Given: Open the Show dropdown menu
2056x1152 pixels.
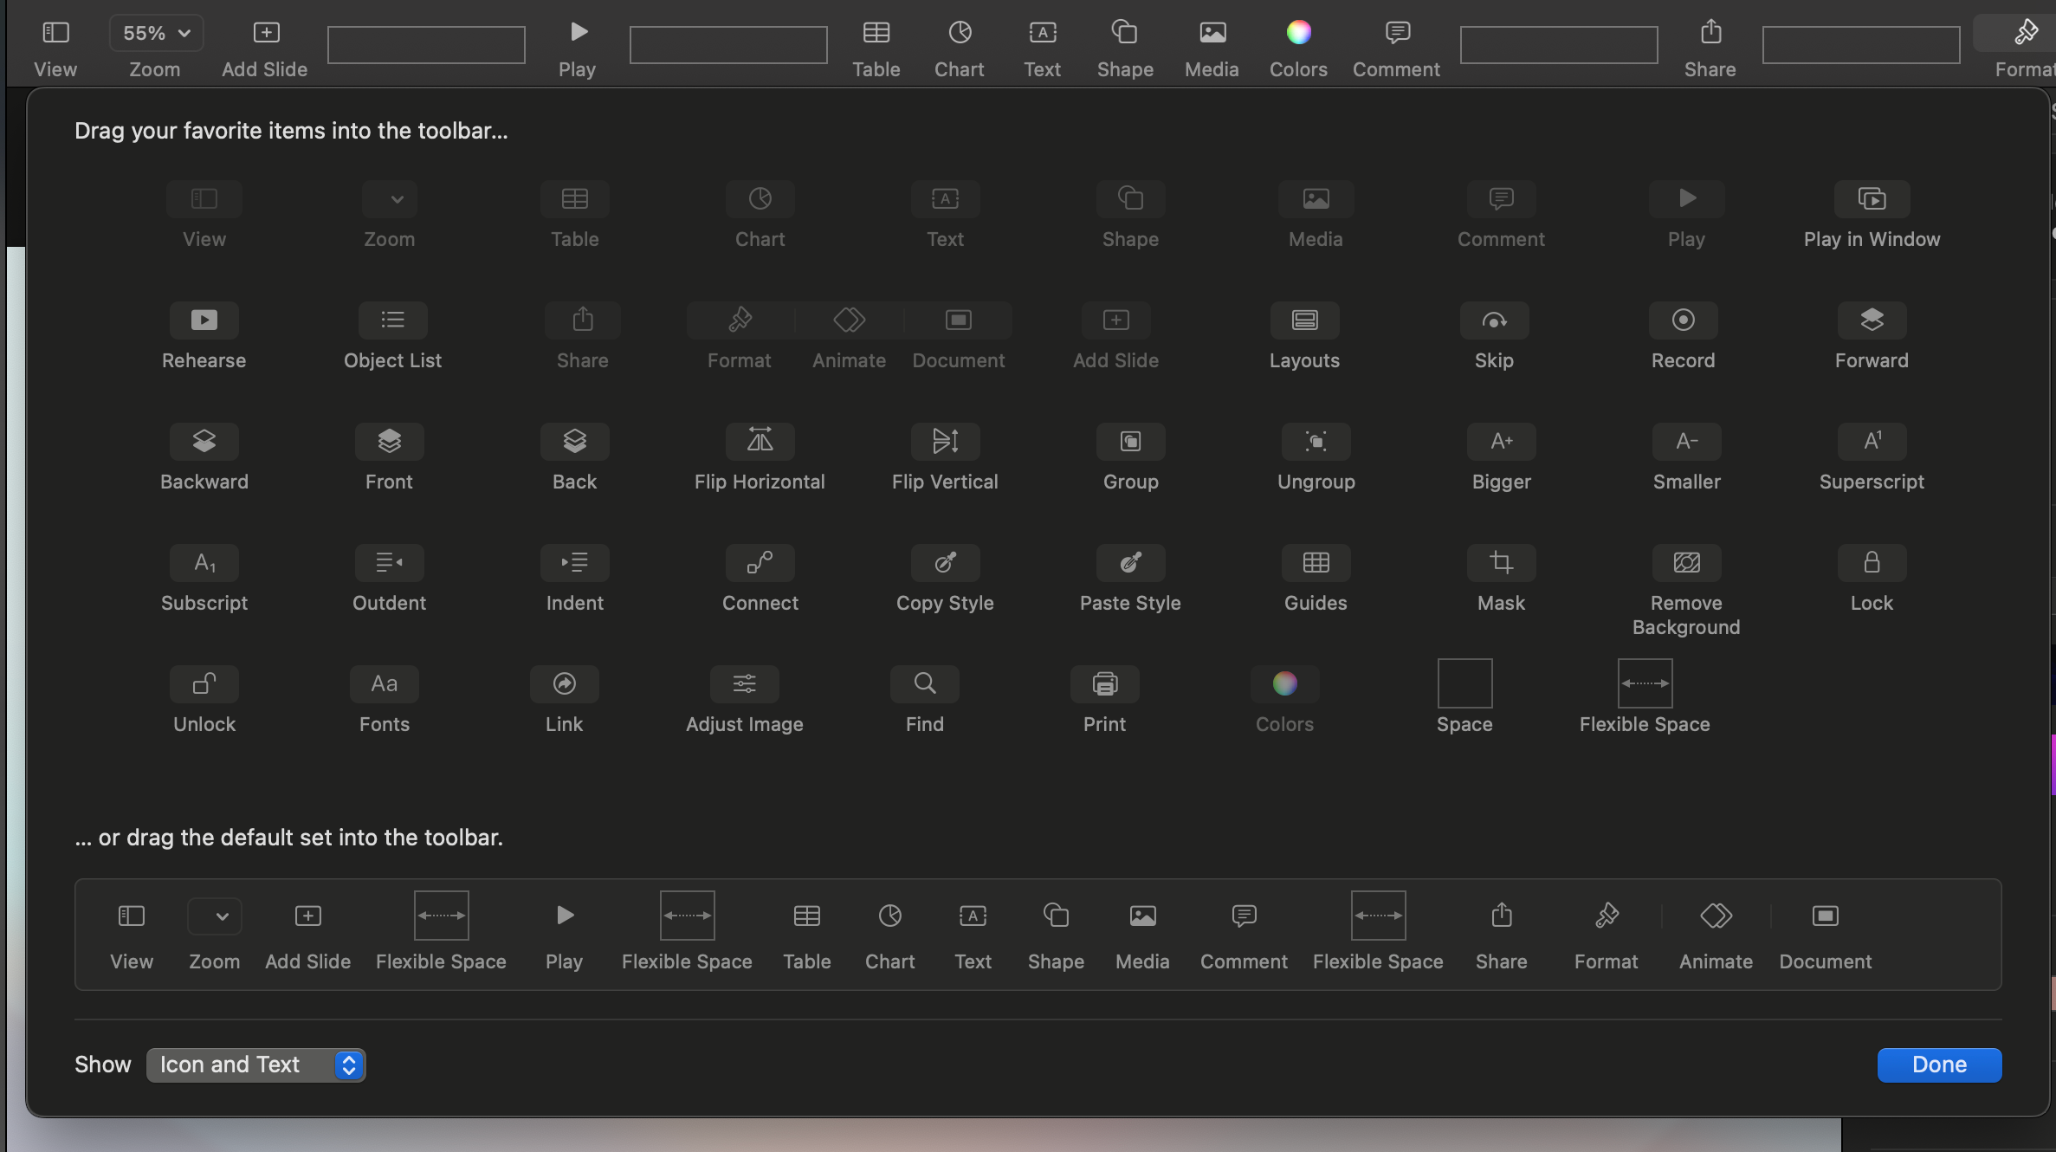Looking at the screenshot, I should coord(255,1065).
